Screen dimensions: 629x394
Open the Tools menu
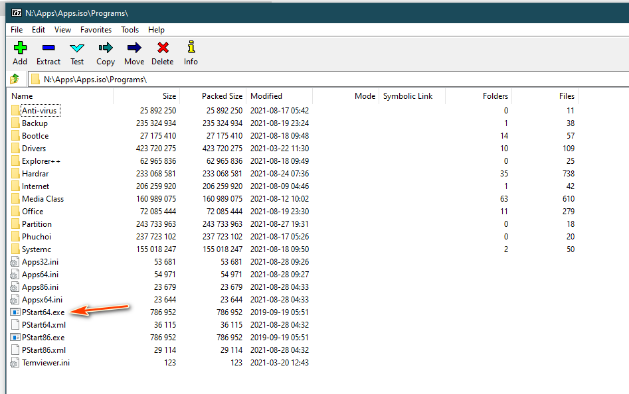click(x=130, y=30)
